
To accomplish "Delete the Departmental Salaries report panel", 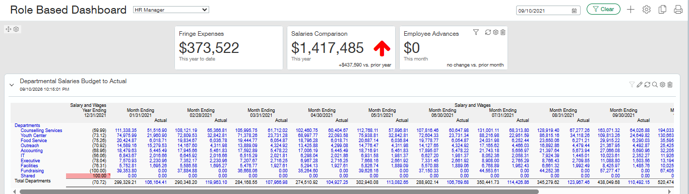I will click(x=670, y=85).
